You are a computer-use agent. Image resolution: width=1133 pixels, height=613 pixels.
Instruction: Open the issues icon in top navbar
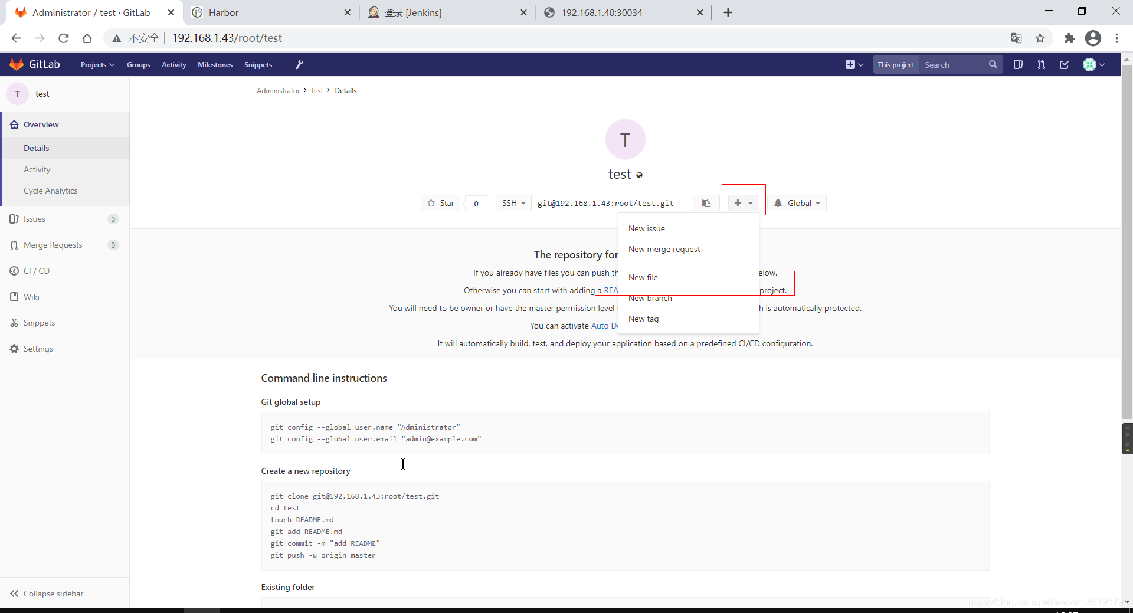(x=1018, y=64)
